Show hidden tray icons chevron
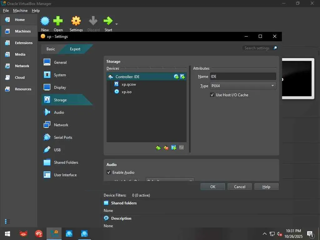Screen dimensions: 320x240 [x=264, y=234]
